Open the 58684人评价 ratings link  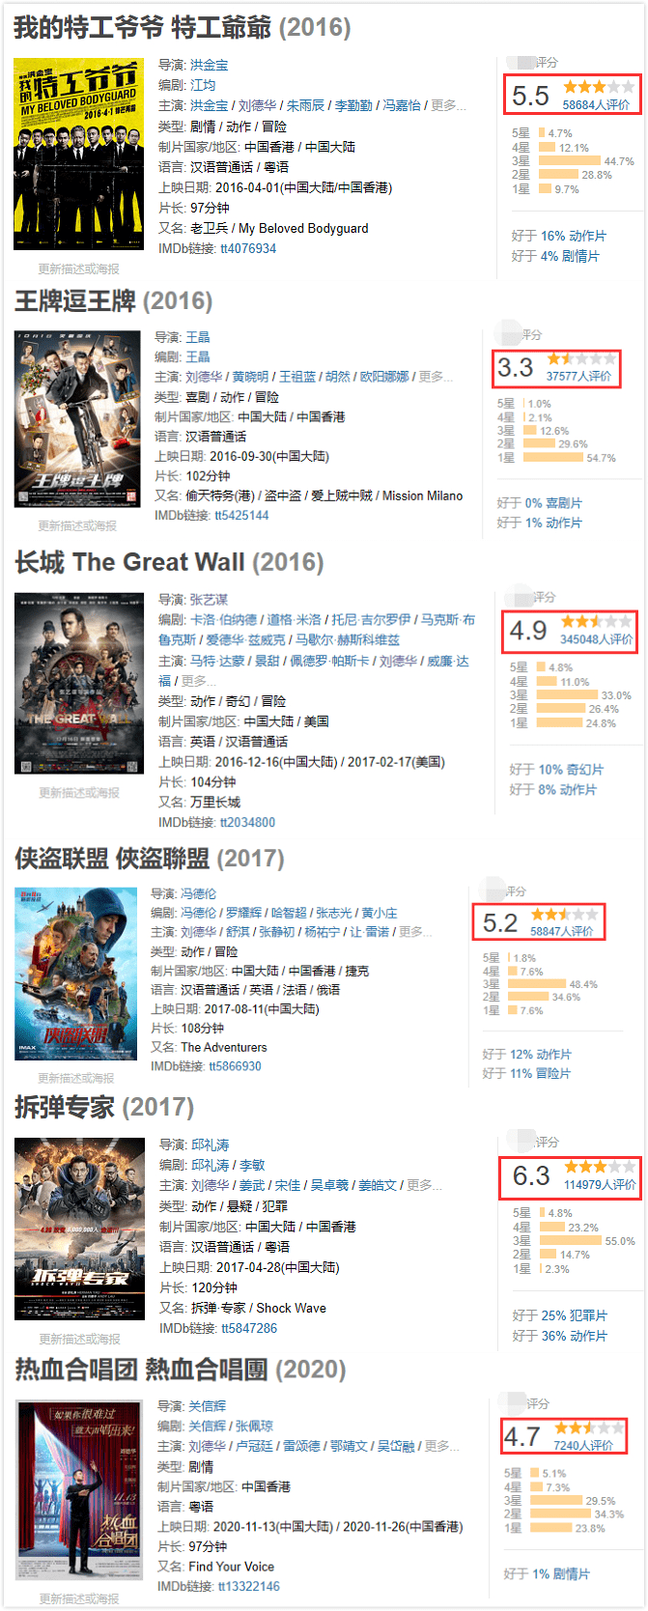coord(596,105)
